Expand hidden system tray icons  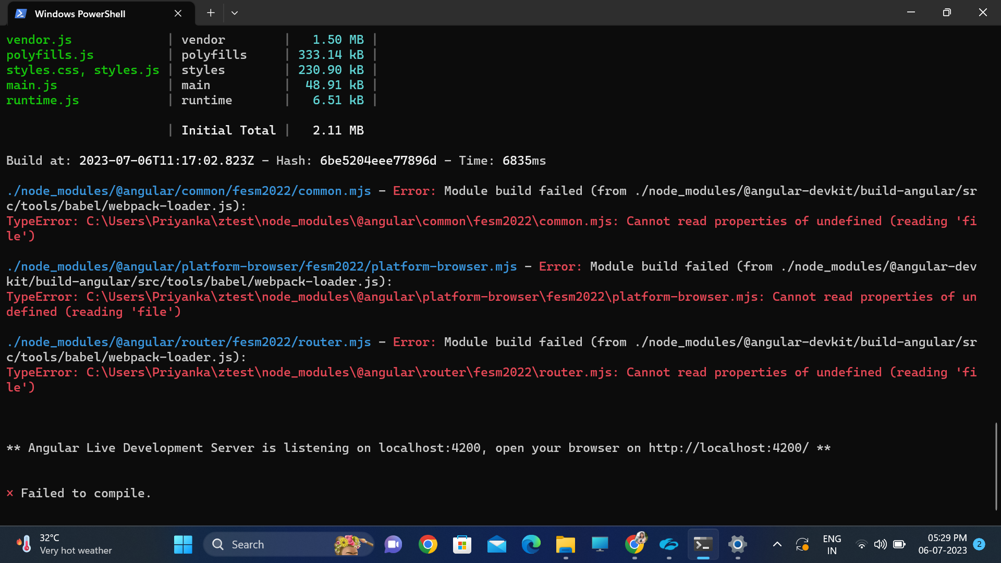[x=777, y=544]
